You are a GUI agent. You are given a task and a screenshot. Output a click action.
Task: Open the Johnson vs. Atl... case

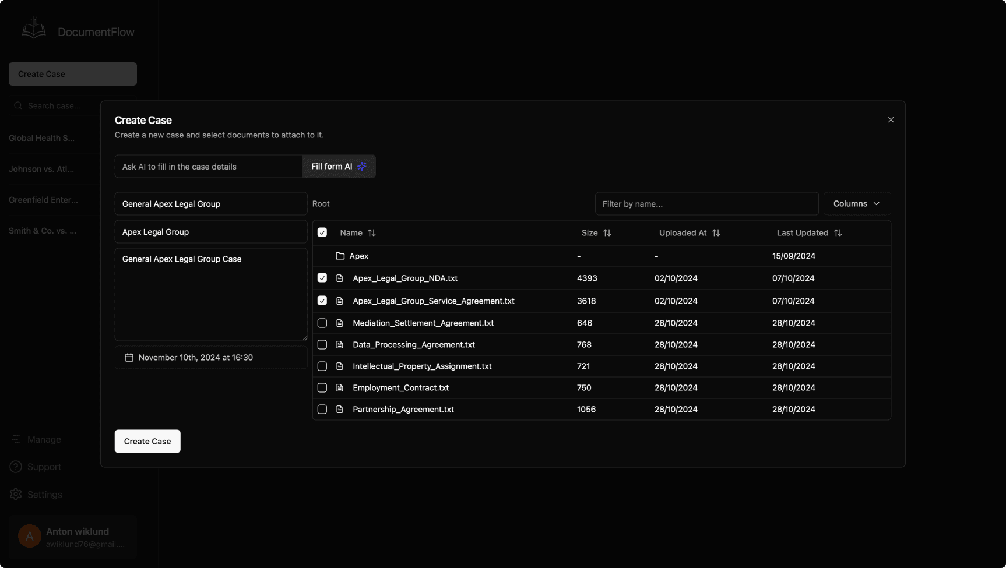[41, 169]
